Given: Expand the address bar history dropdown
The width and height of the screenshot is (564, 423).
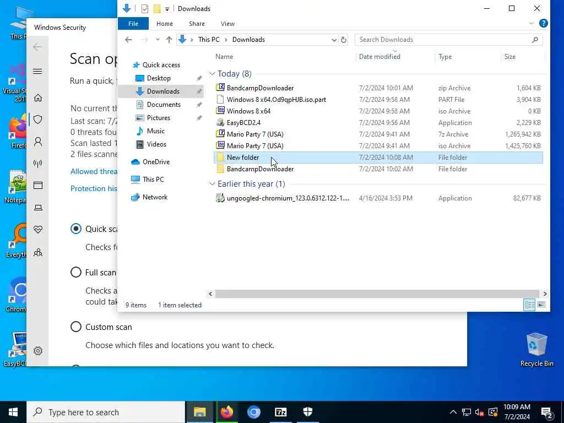Looking at the screenshot, I should pos(334,40).
